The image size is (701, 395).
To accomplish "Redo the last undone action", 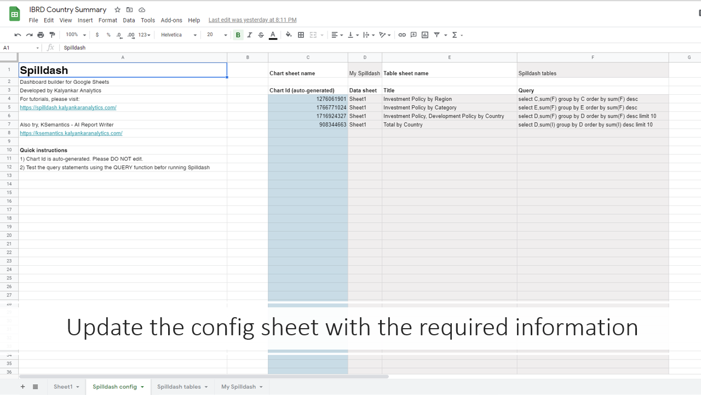I will coord(29,35).
